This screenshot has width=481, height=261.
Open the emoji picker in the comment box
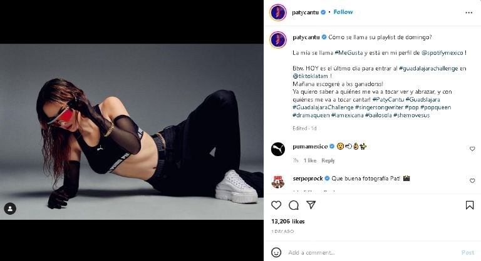click(x=276, y=252)
